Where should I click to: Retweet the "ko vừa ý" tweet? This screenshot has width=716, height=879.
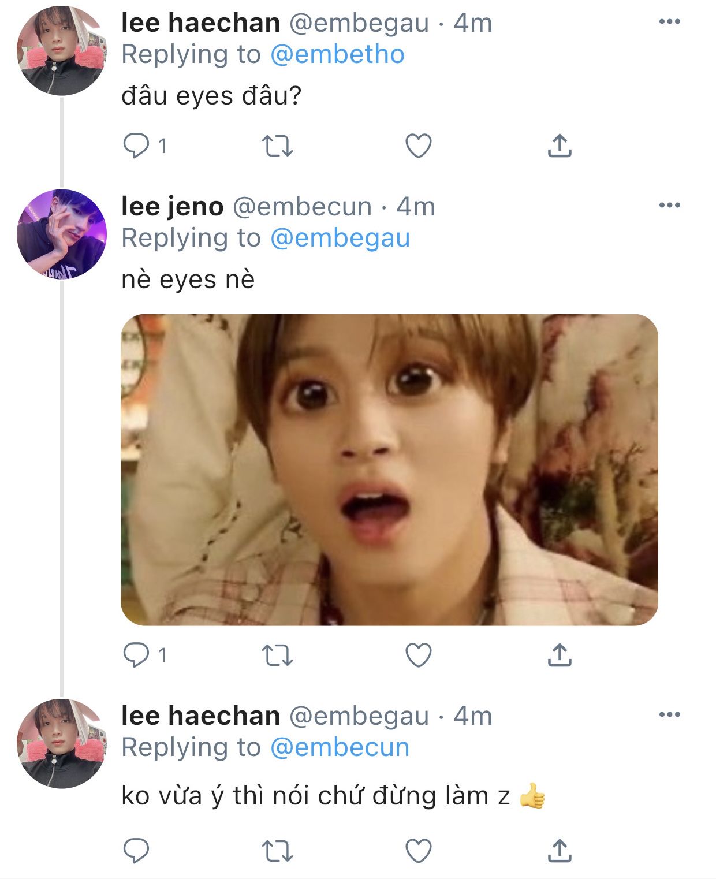[277, 851]
